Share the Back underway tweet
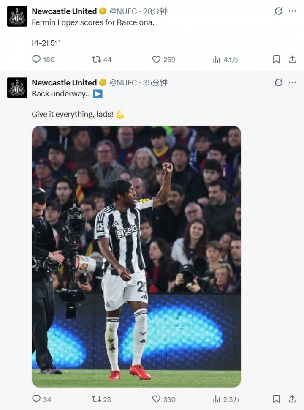Image resolution: width=304 pixels, height=410 pixels. coord(292,399)
